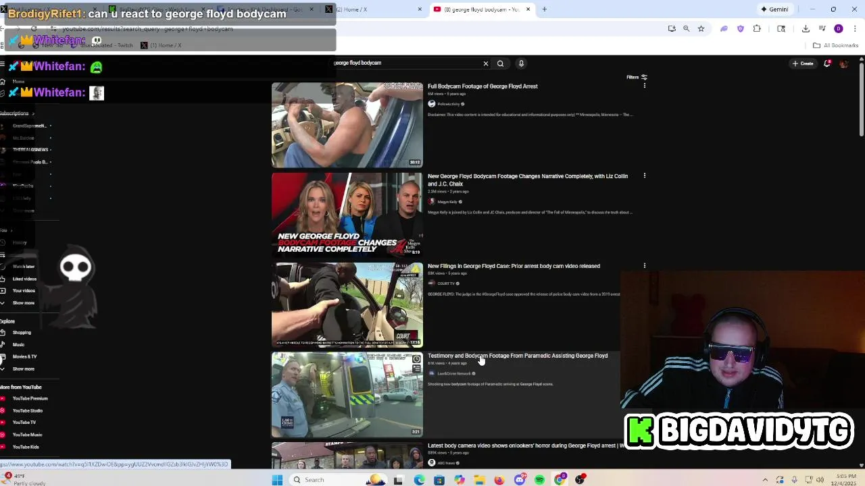Open the Create button on YouTube
Screen dimensions: 865x486
[x=804, y=63]
